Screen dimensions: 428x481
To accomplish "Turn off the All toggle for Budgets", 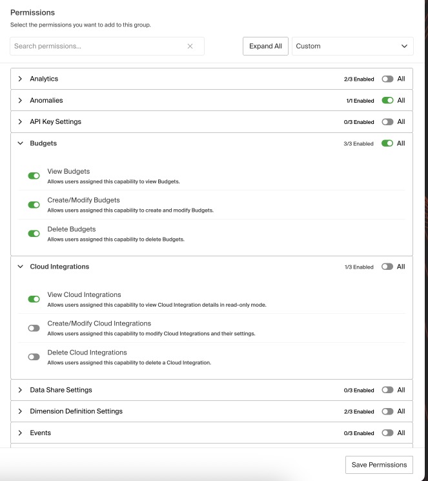I will [387, 143].
